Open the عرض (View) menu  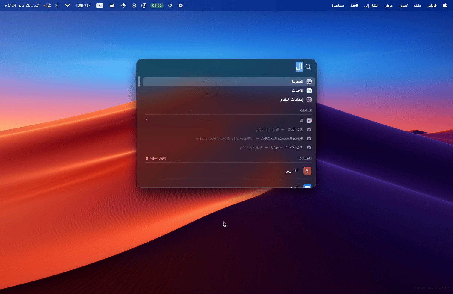pyautogui.click(x=389, y=5)
